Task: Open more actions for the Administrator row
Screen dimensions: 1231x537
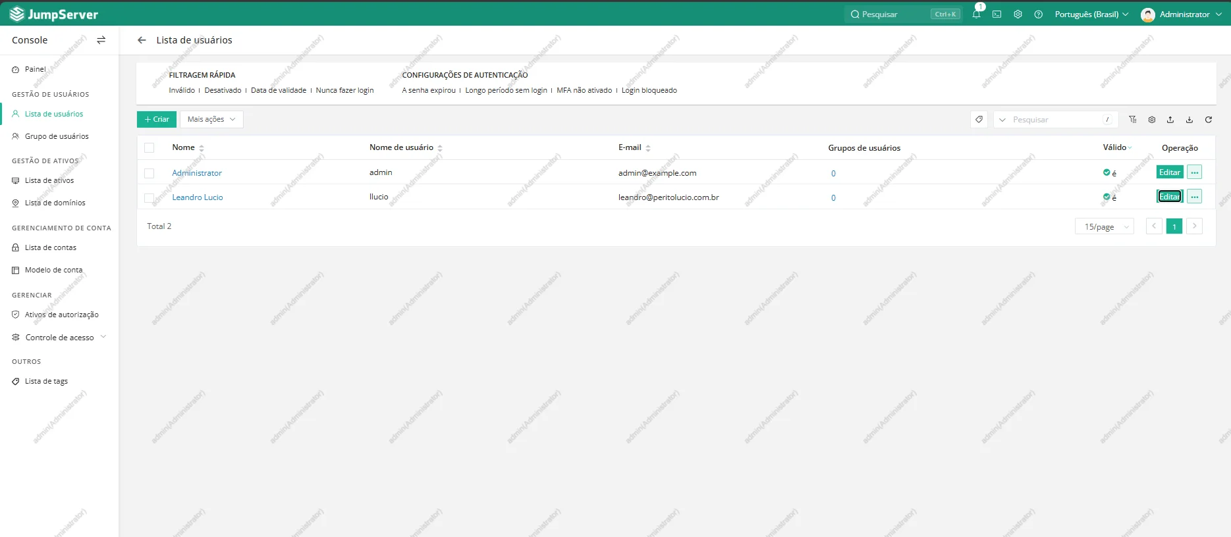Action: tap(1195, 172)
